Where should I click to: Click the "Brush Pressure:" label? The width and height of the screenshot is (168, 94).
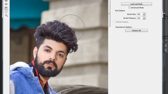click(x=130, y=18)
